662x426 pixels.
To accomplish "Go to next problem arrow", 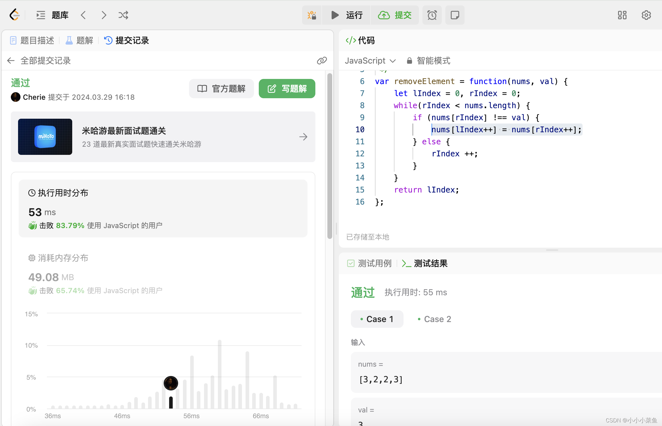I will (x=104, y=15).
